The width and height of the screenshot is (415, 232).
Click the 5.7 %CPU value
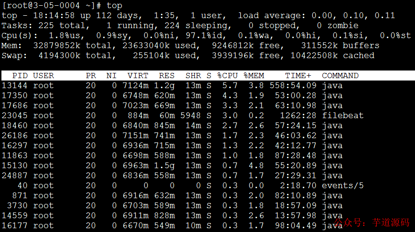pyautogui.click(x=230, y=86)
